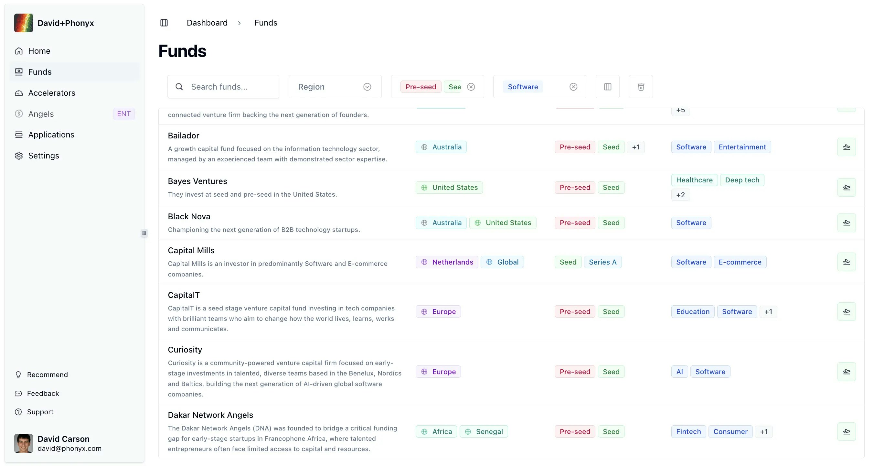Screen dimensions: 874x467
Task: Click the apply icon for Dakar Network Angels
Action: (x=846, y=431)
